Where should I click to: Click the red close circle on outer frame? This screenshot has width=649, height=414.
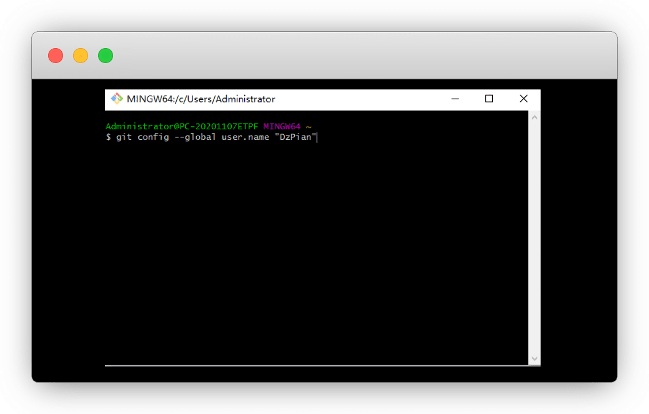click(56, 56)
